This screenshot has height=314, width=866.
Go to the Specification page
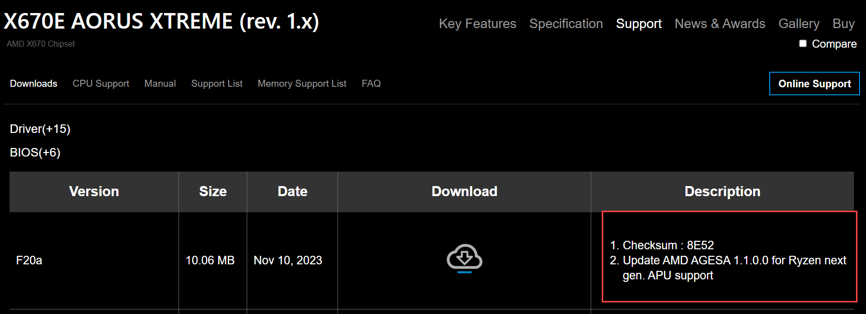tap(566, 24)
